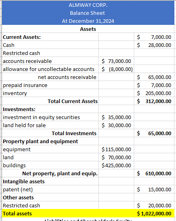Select the ALMWAY CORP. title cell
The image size is (176, 221).
[88, 5]
